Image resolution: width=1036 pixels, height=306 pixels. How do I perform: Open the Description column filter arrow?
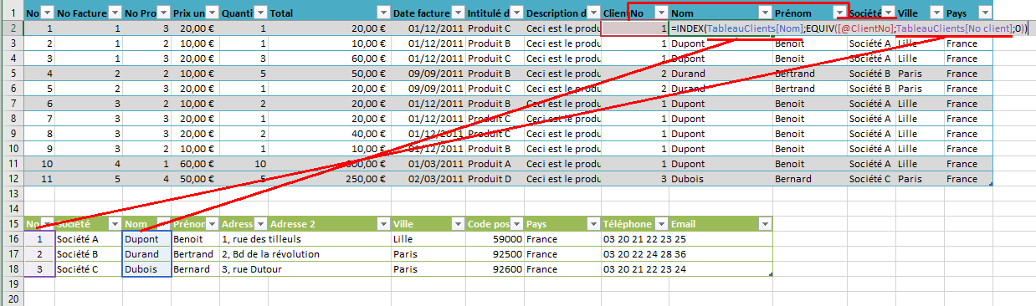pyautogui.click(x=593, y=13)
